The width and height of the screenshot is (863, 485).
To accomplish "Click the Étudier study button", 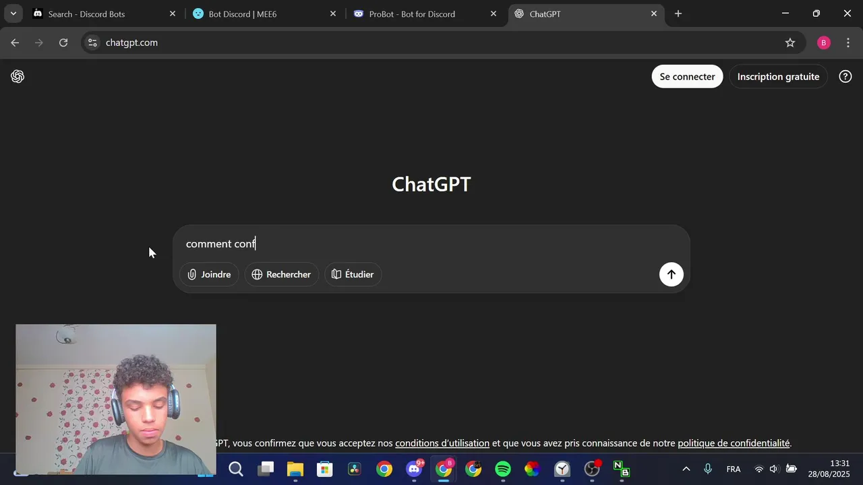I will (353, 274).
